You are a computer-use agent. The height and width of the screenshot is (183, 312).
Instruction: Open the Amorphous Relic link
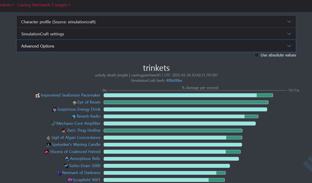coord(85,158)
